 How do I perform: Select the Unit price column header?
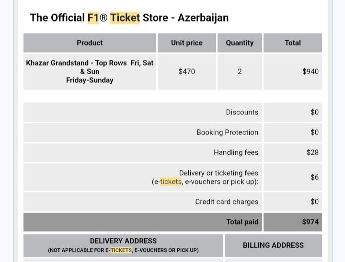point(187,43)
